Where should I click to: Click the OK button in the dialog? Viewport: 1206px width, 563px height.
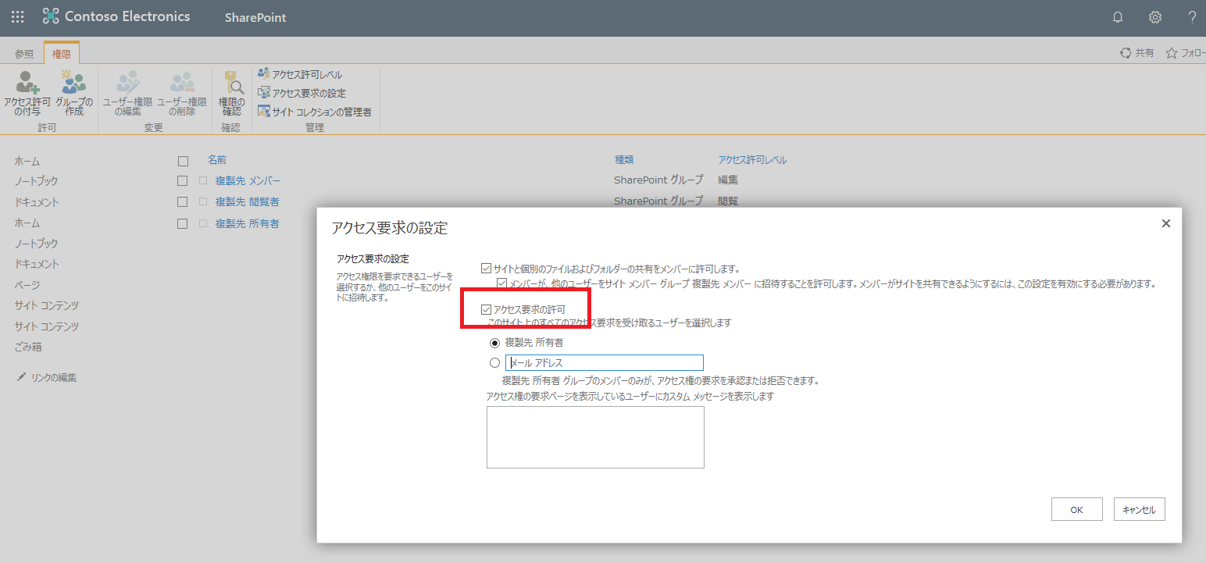tap(1076, 508)
